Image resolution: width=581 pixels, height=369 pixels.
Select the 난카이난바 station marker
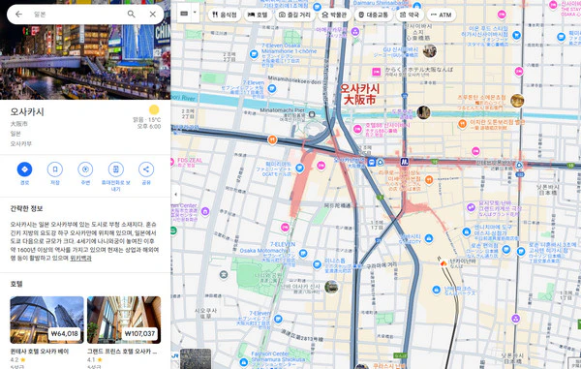pos(443,263)
